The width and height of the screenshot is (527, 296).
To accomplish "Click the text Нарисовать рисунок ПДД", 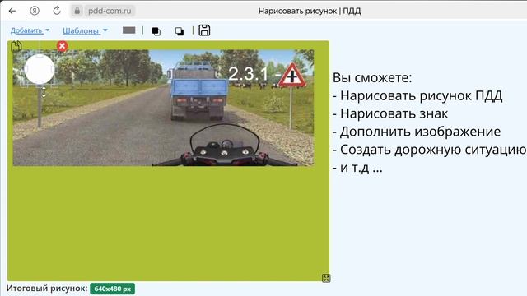I will [421, 95].
